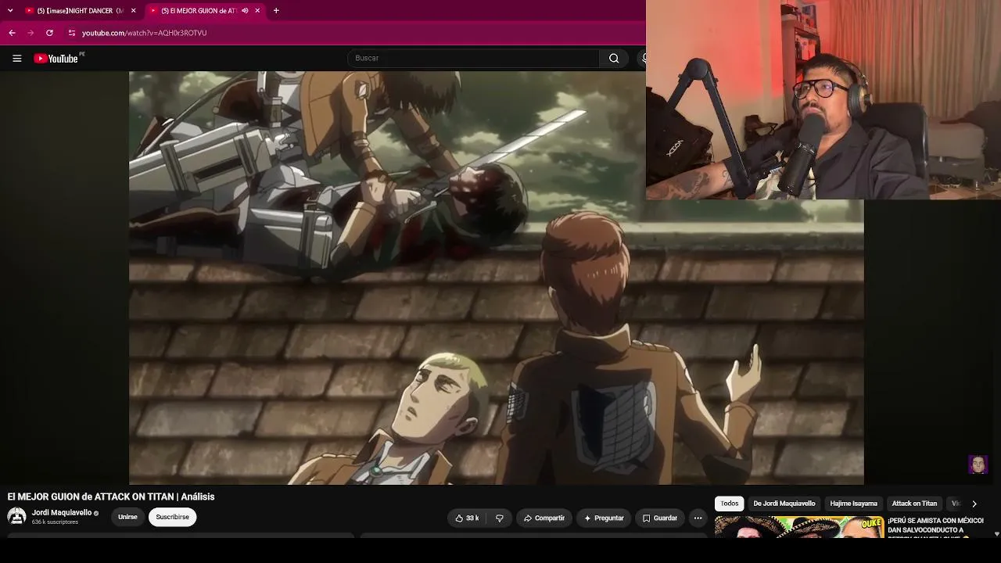Click the Unirse join button

[x=127, y=517]
